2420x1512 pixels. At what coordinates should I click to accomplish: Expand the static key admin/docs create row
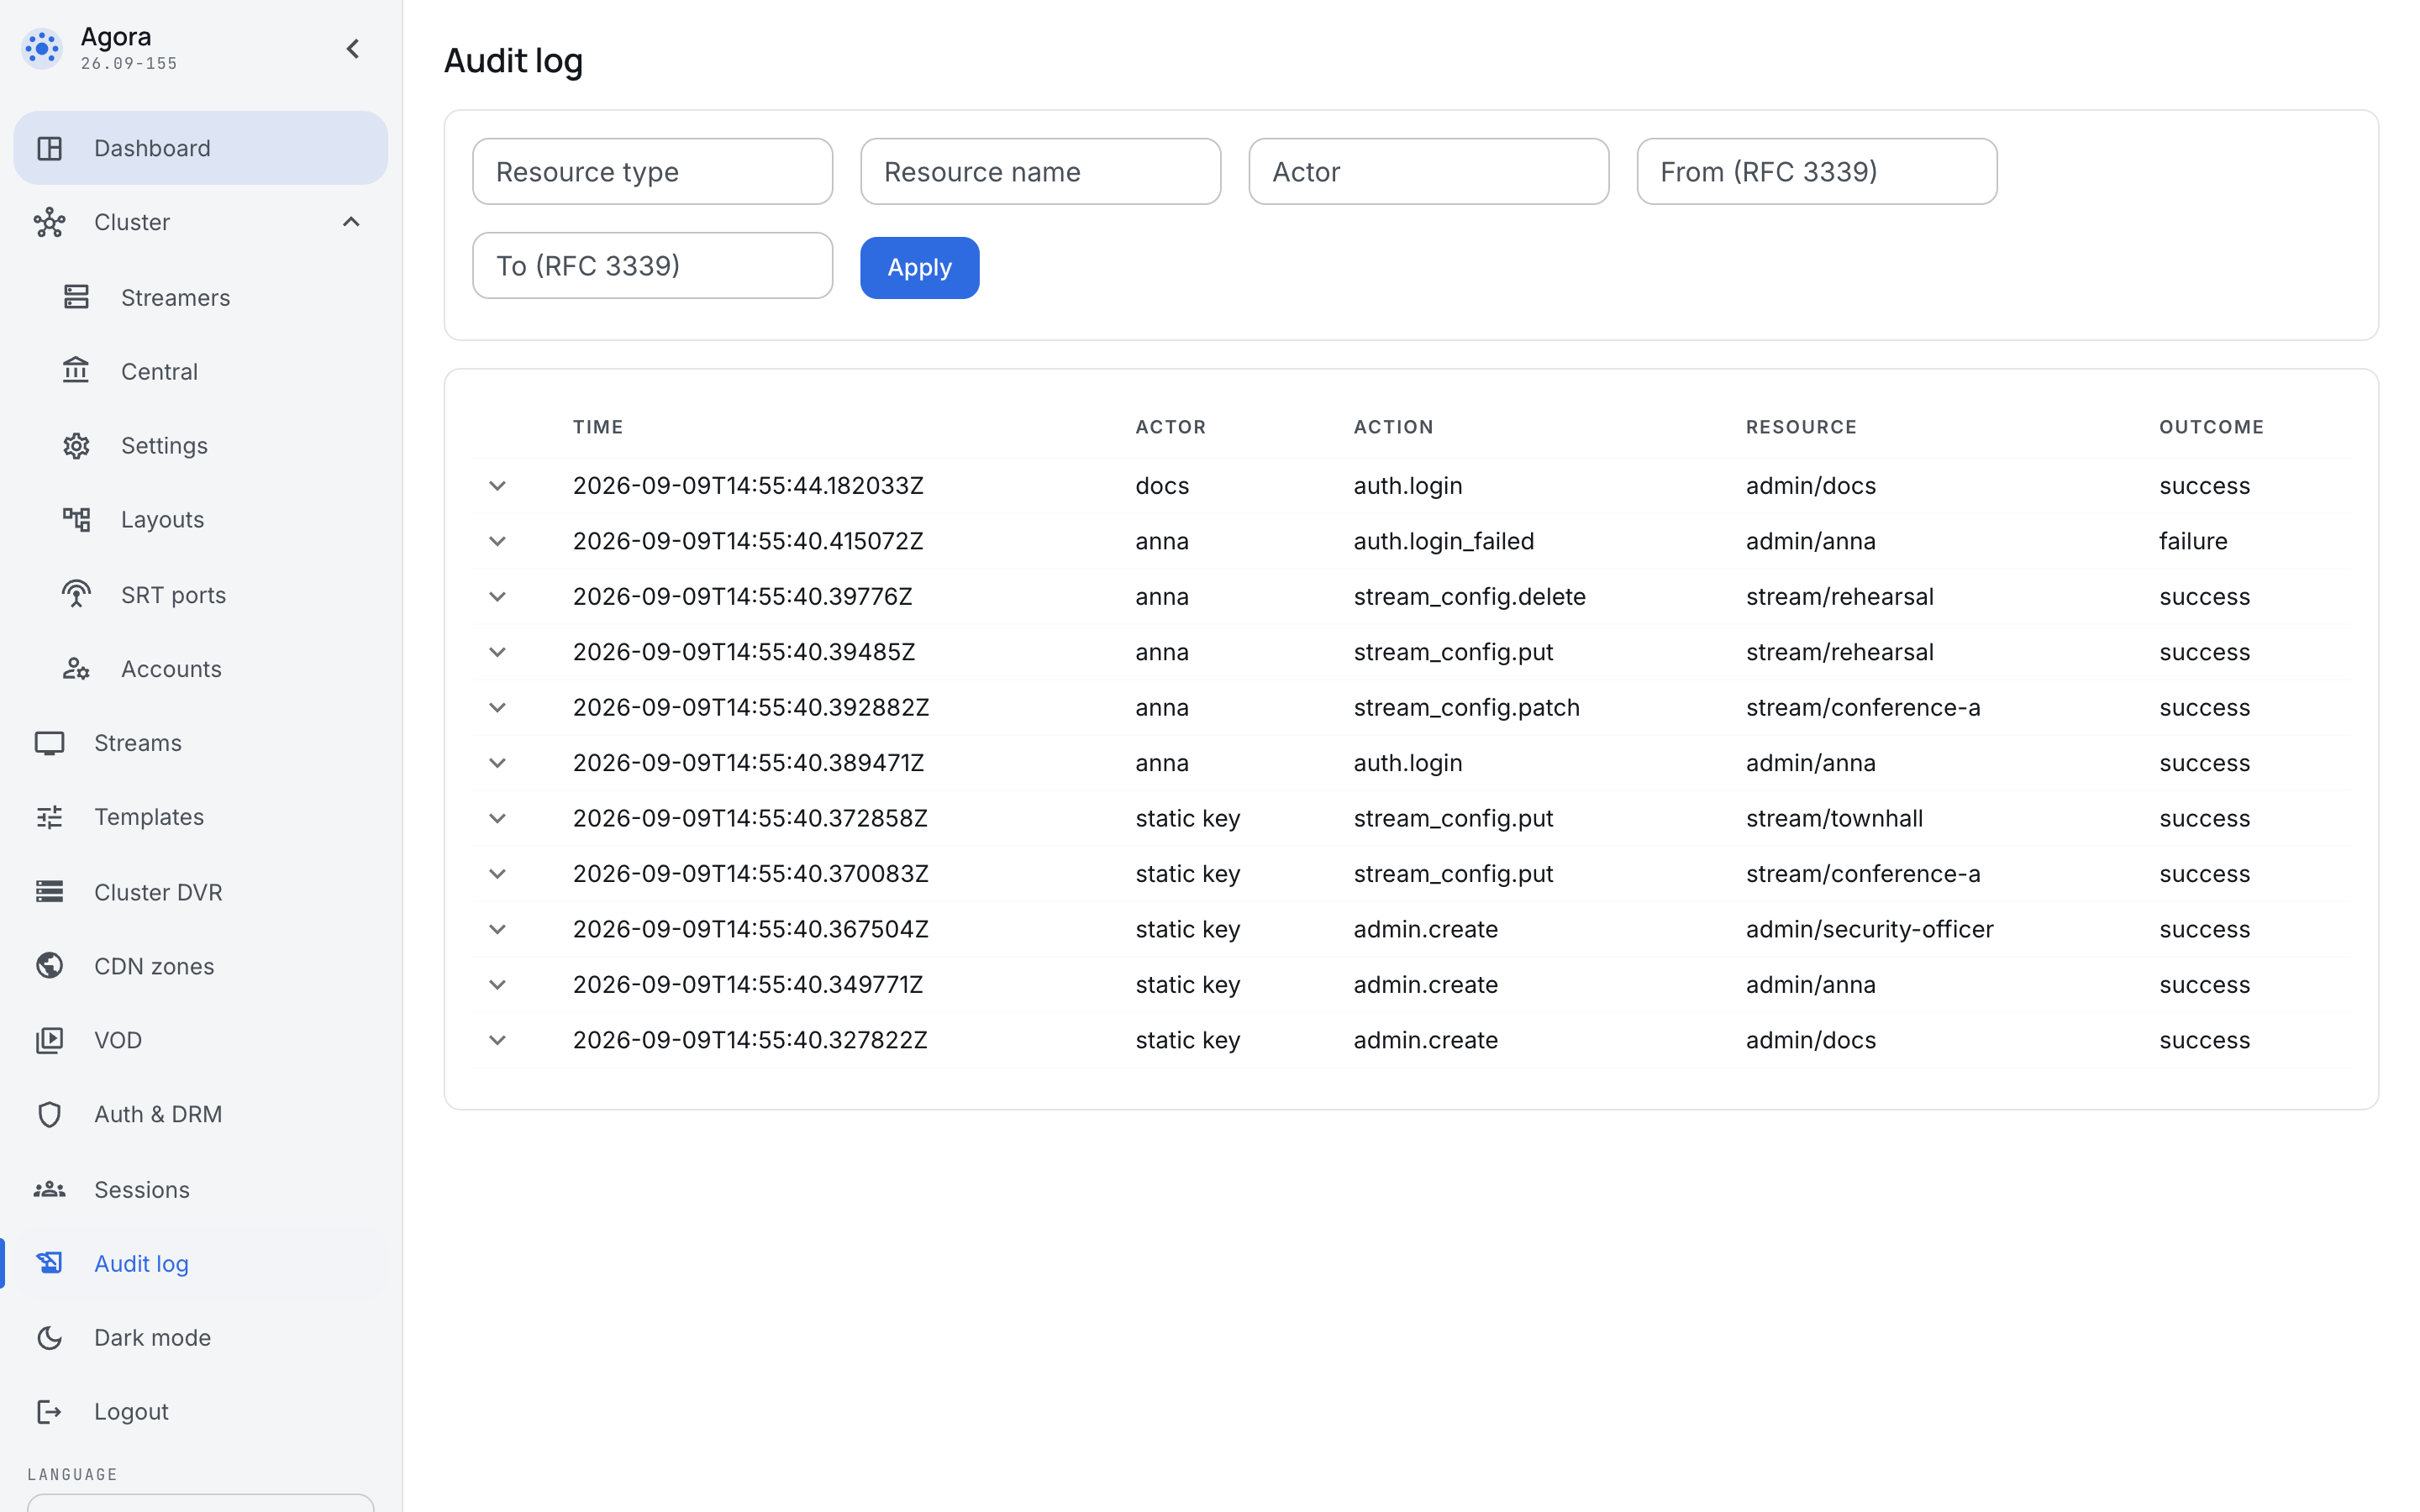tap(498, 1041)
